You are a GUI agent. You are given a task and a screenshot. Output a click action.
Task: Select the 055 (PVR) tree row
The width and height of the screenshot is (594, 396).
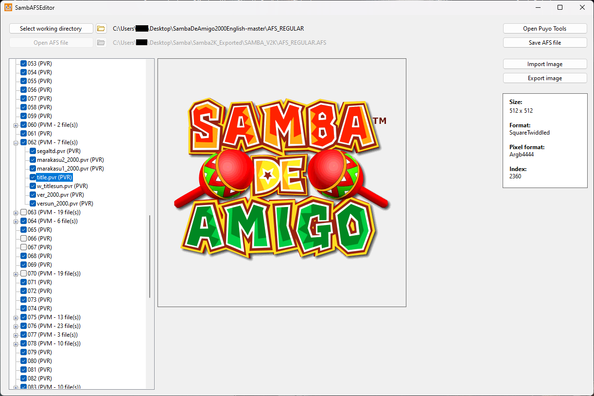tap(40, 81)
